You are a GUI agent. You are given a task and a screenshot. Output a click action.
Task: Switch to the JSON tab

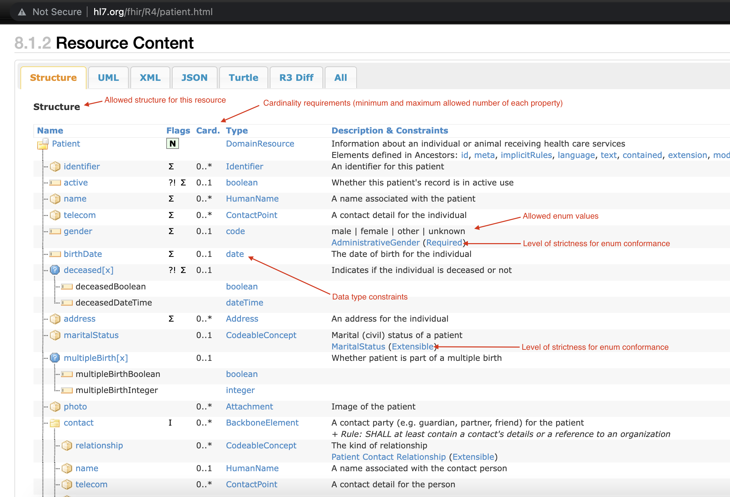[x=194, y=78]
